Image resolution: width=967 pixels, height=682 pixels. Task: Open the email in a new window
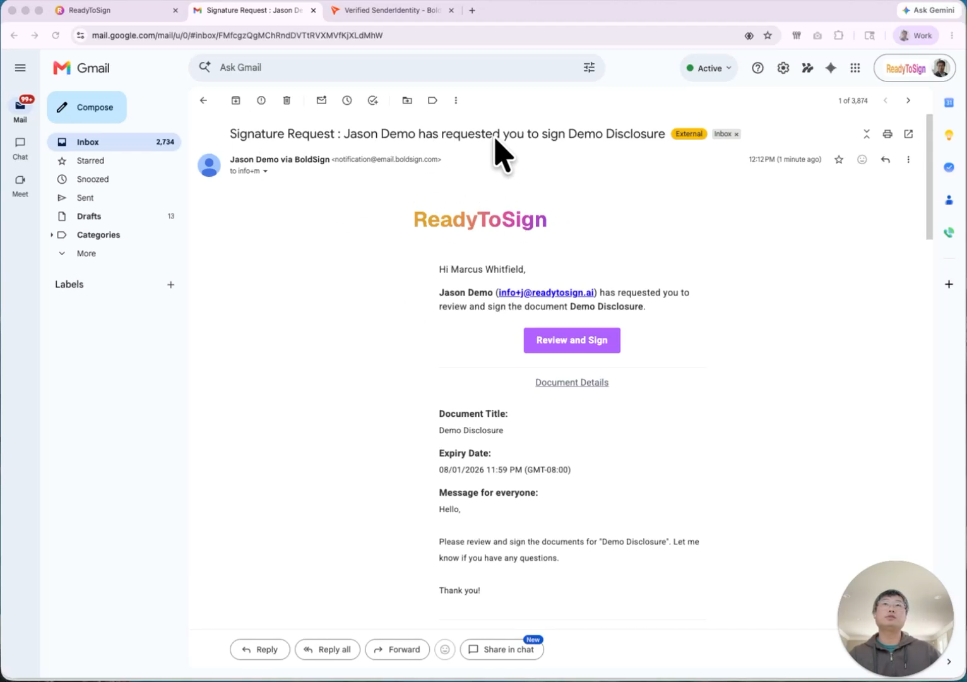click(x=908, y=134)
